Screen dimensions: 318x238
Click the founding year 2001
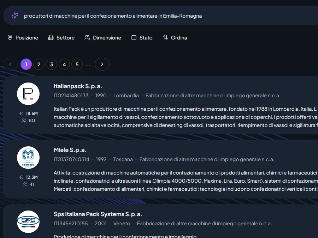pos(100,224)
